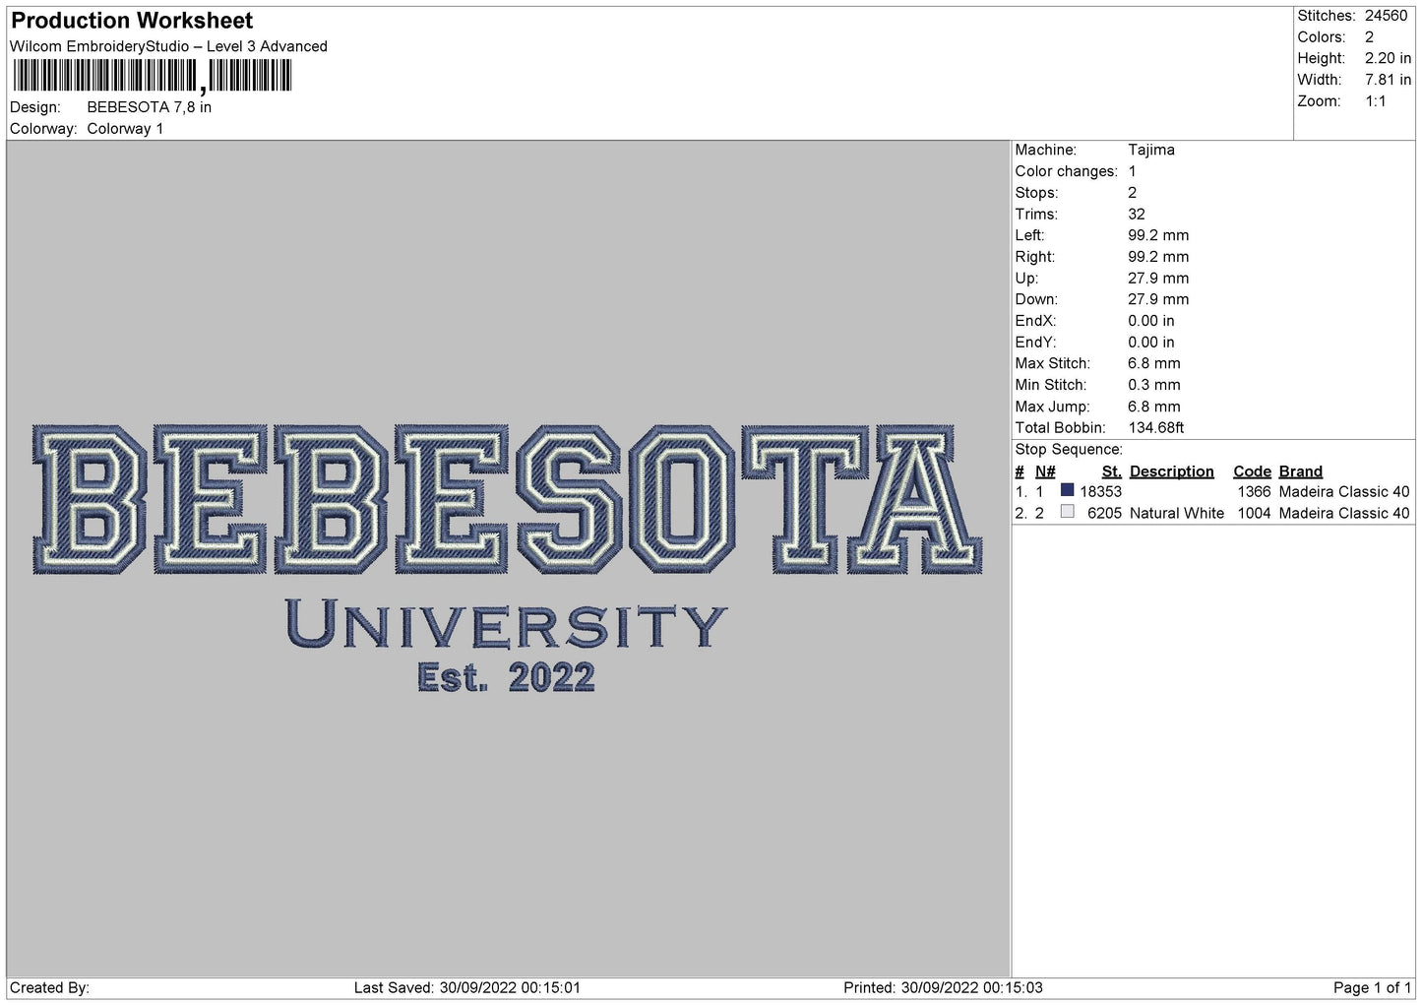Click the Left value '99.2 mm'

point(1158,235)
